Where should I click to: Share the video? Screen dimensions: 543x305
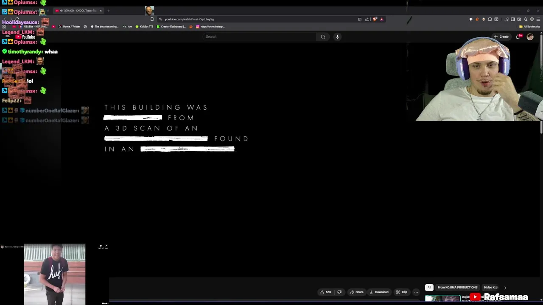pyautogui.click(x=356, y=292)
